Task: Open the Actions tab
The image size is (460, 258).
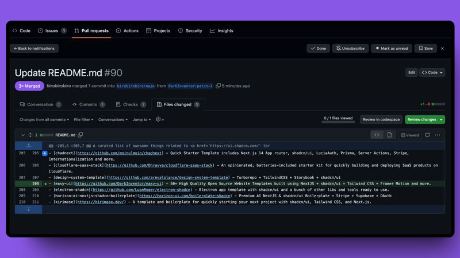Action: point(127,31)
